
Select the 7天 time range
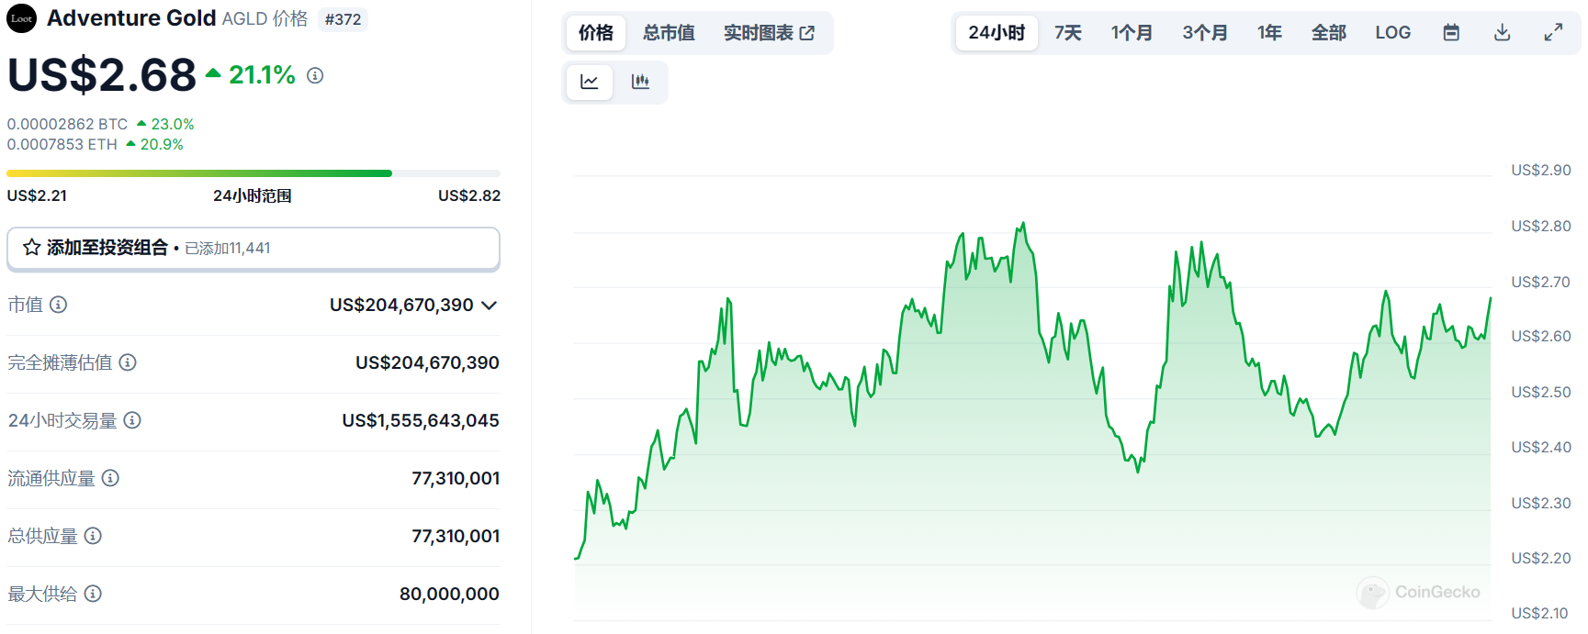[x=1067, y=33]
